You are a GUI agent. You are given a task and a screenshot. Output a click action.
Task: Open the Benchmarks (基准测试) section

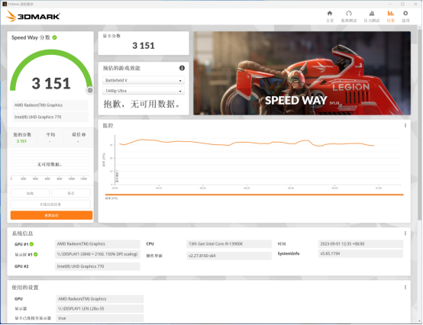tap(348, 17)
